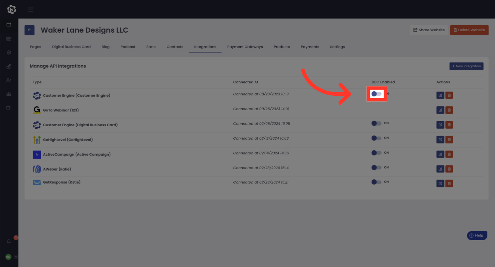The height and width of the screenshot is (267, 495).
Task: Open the Stats tab
Action: tap(151, 47)
